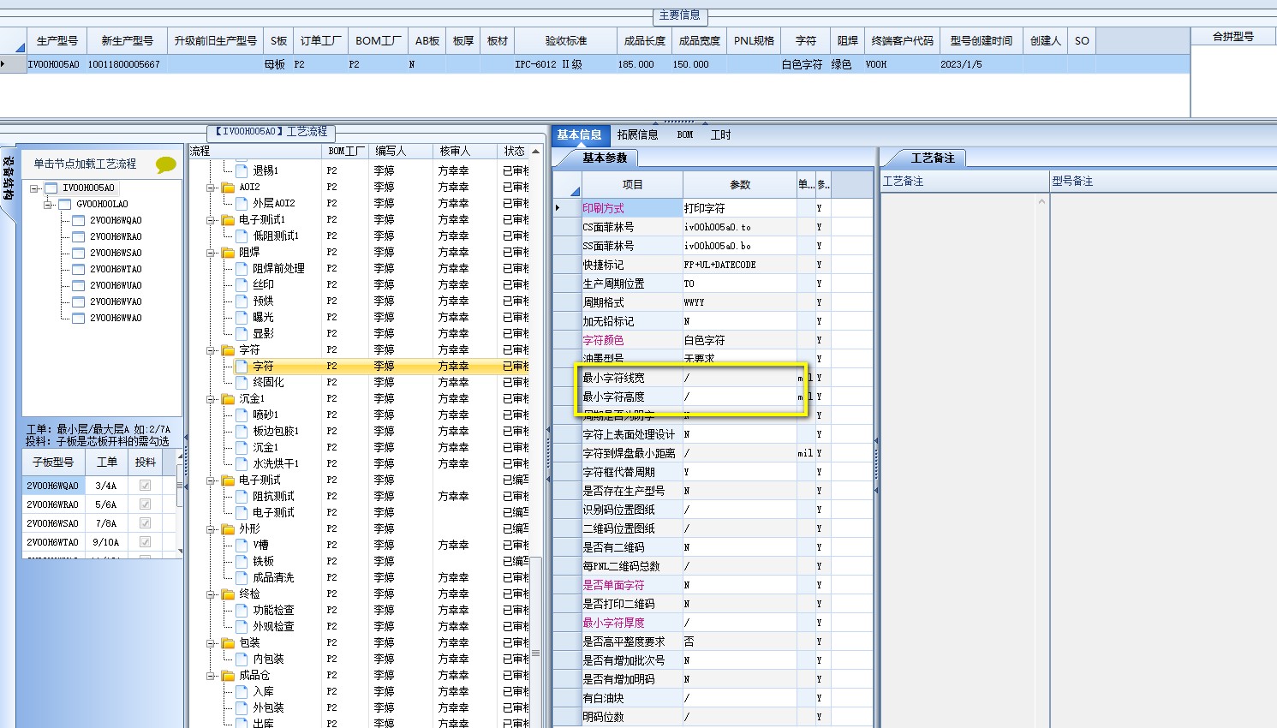Click the 曝光 step document icon
Screen dimensions: 1277x728
[x=242, y=317]
